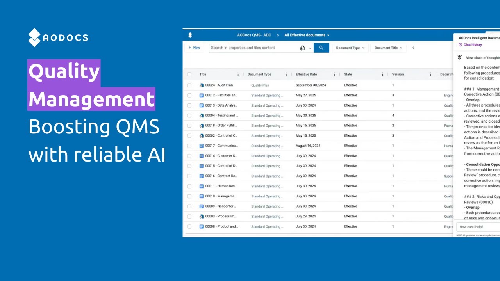This screenshot has height=281, width=500.
Task: Click document icon of 00010 - Manageme row
Action: (x=202, y=196)
